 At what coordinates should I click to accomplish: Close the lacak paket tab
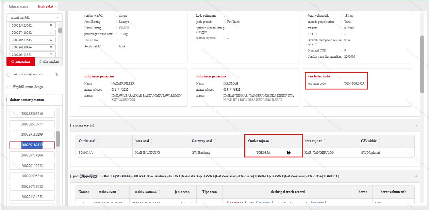55,7
